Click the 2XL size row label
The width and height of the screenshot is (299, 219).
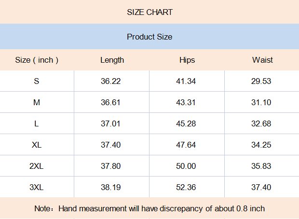[x=37, y=166]
